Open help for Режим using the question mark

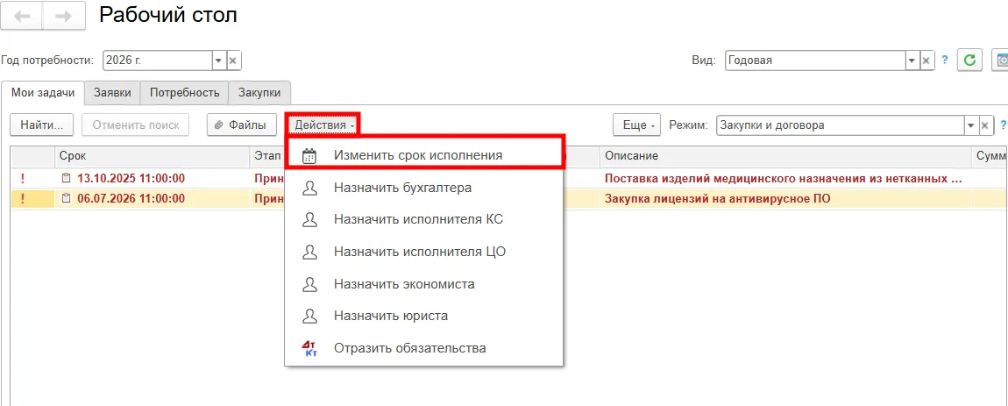click(1002, 125)
